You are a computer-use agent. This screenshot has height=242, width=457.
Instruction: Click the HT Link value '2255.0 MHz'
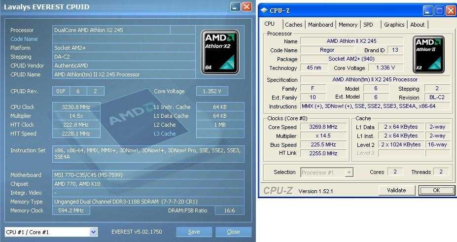click(x=323, y=153)
